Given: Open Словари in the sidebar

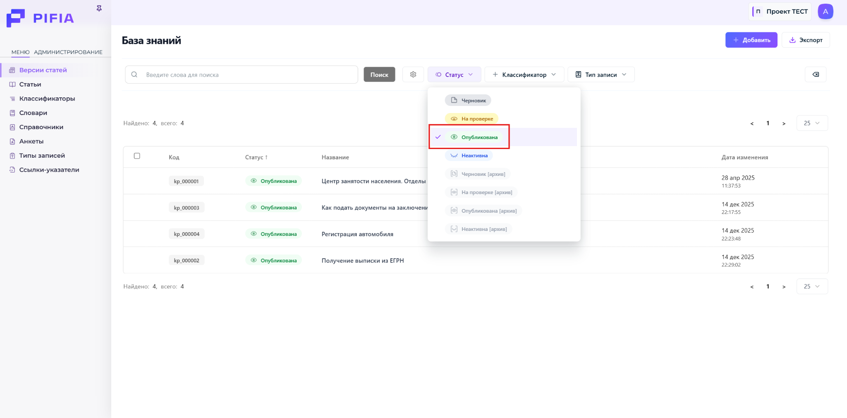Looking at the screenshot, I should [33, 113].
